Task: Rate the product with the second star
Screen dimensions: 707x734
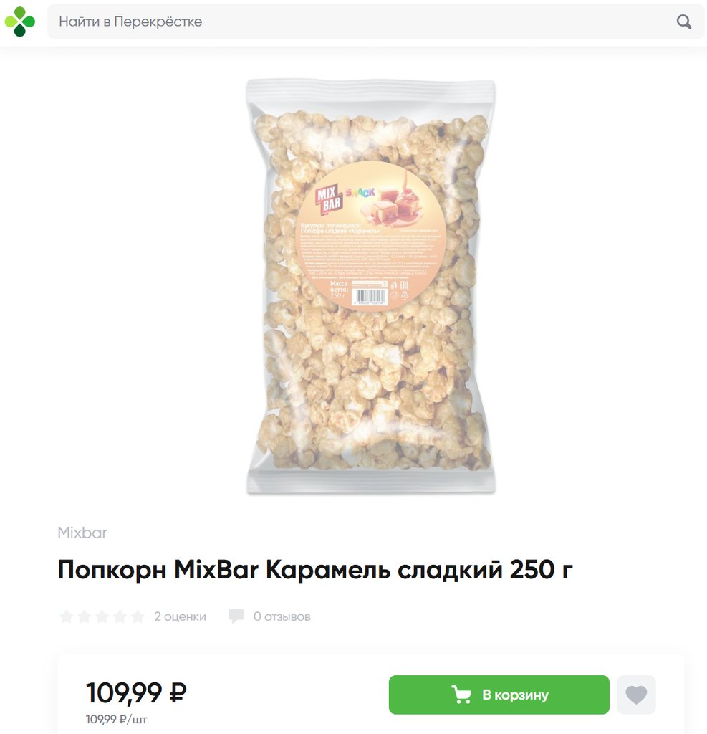Action: [x=85, y=616]
